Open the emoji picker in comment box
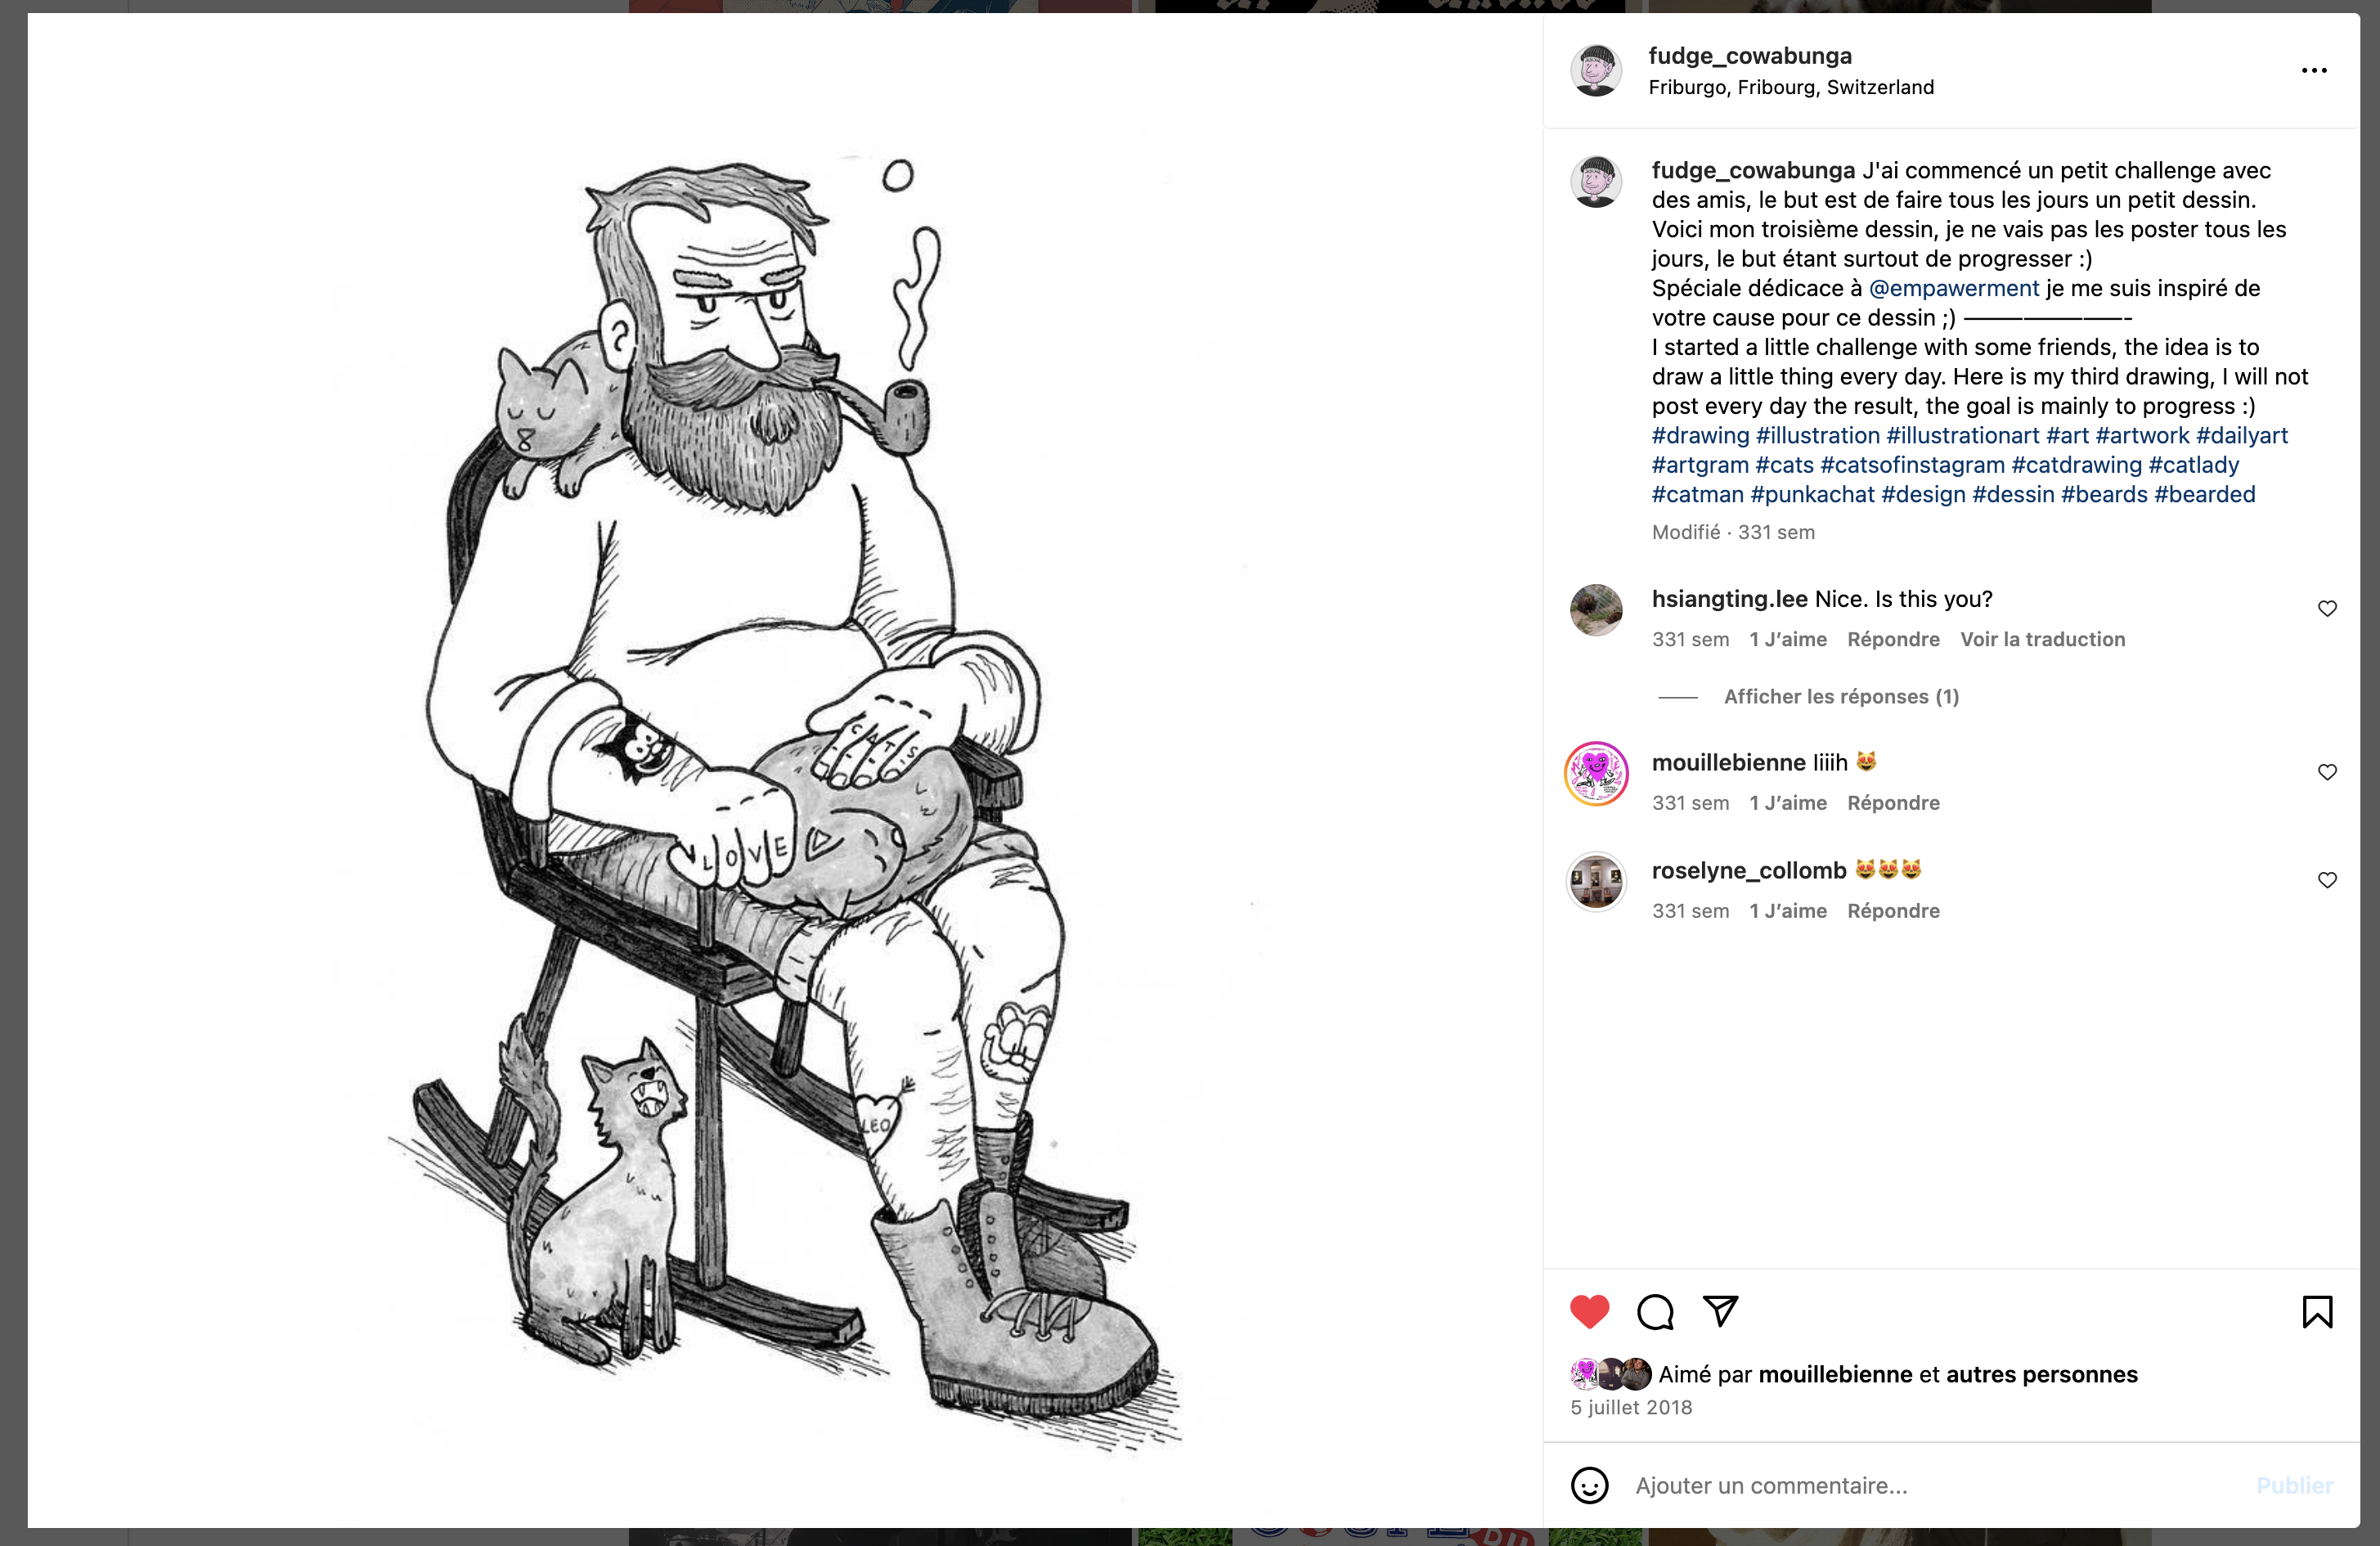 click(1589, 1485)
